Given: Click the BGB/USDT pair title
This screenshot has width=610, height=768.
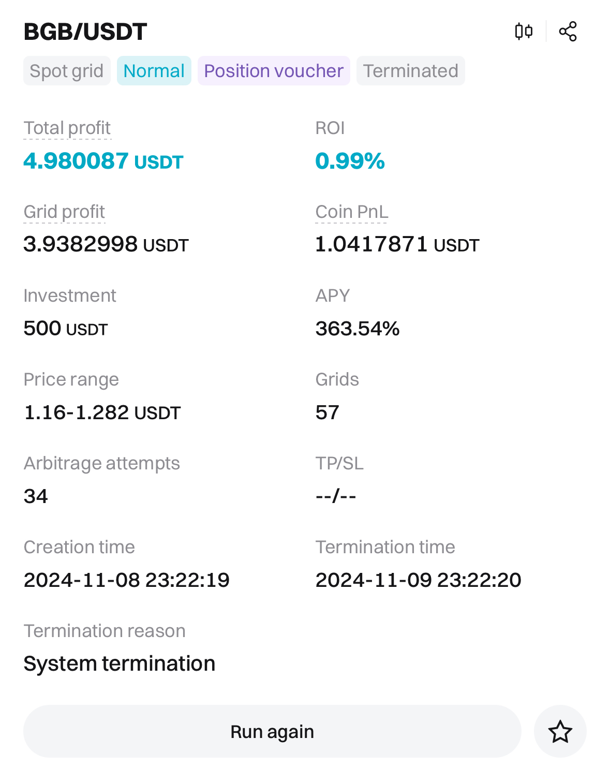Looking at the screenshot, I should pos(85,32).
